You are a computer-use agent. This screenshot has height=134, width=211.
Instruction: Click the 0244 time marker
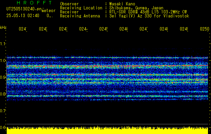(x=83, y=29)
